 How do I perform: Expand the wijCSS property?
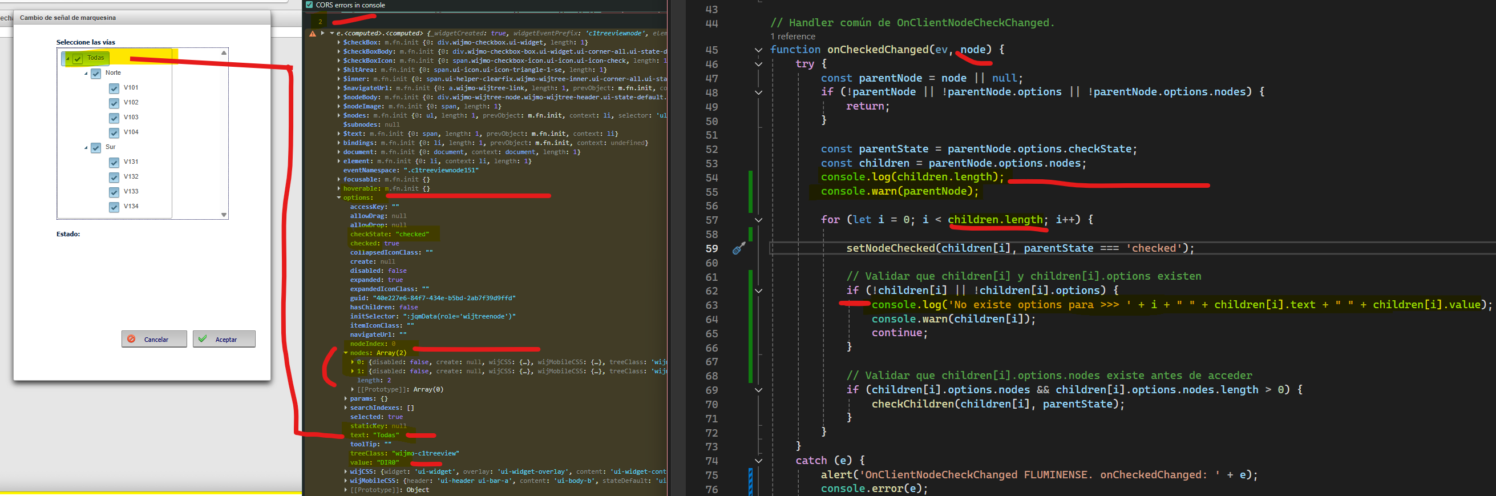[x=346, y=472]
